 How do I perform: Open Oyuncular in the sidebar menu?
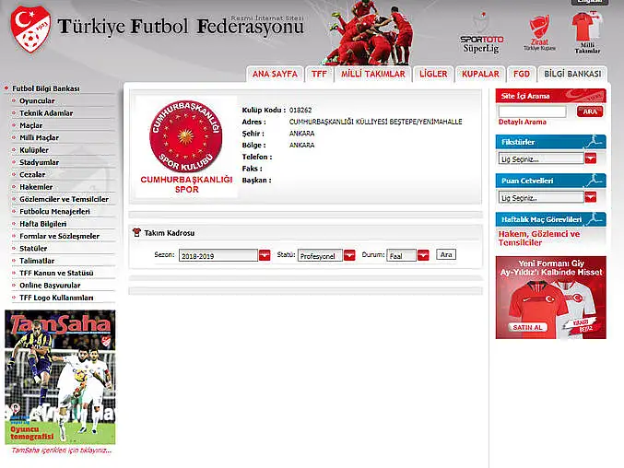(x=38, y=100)
